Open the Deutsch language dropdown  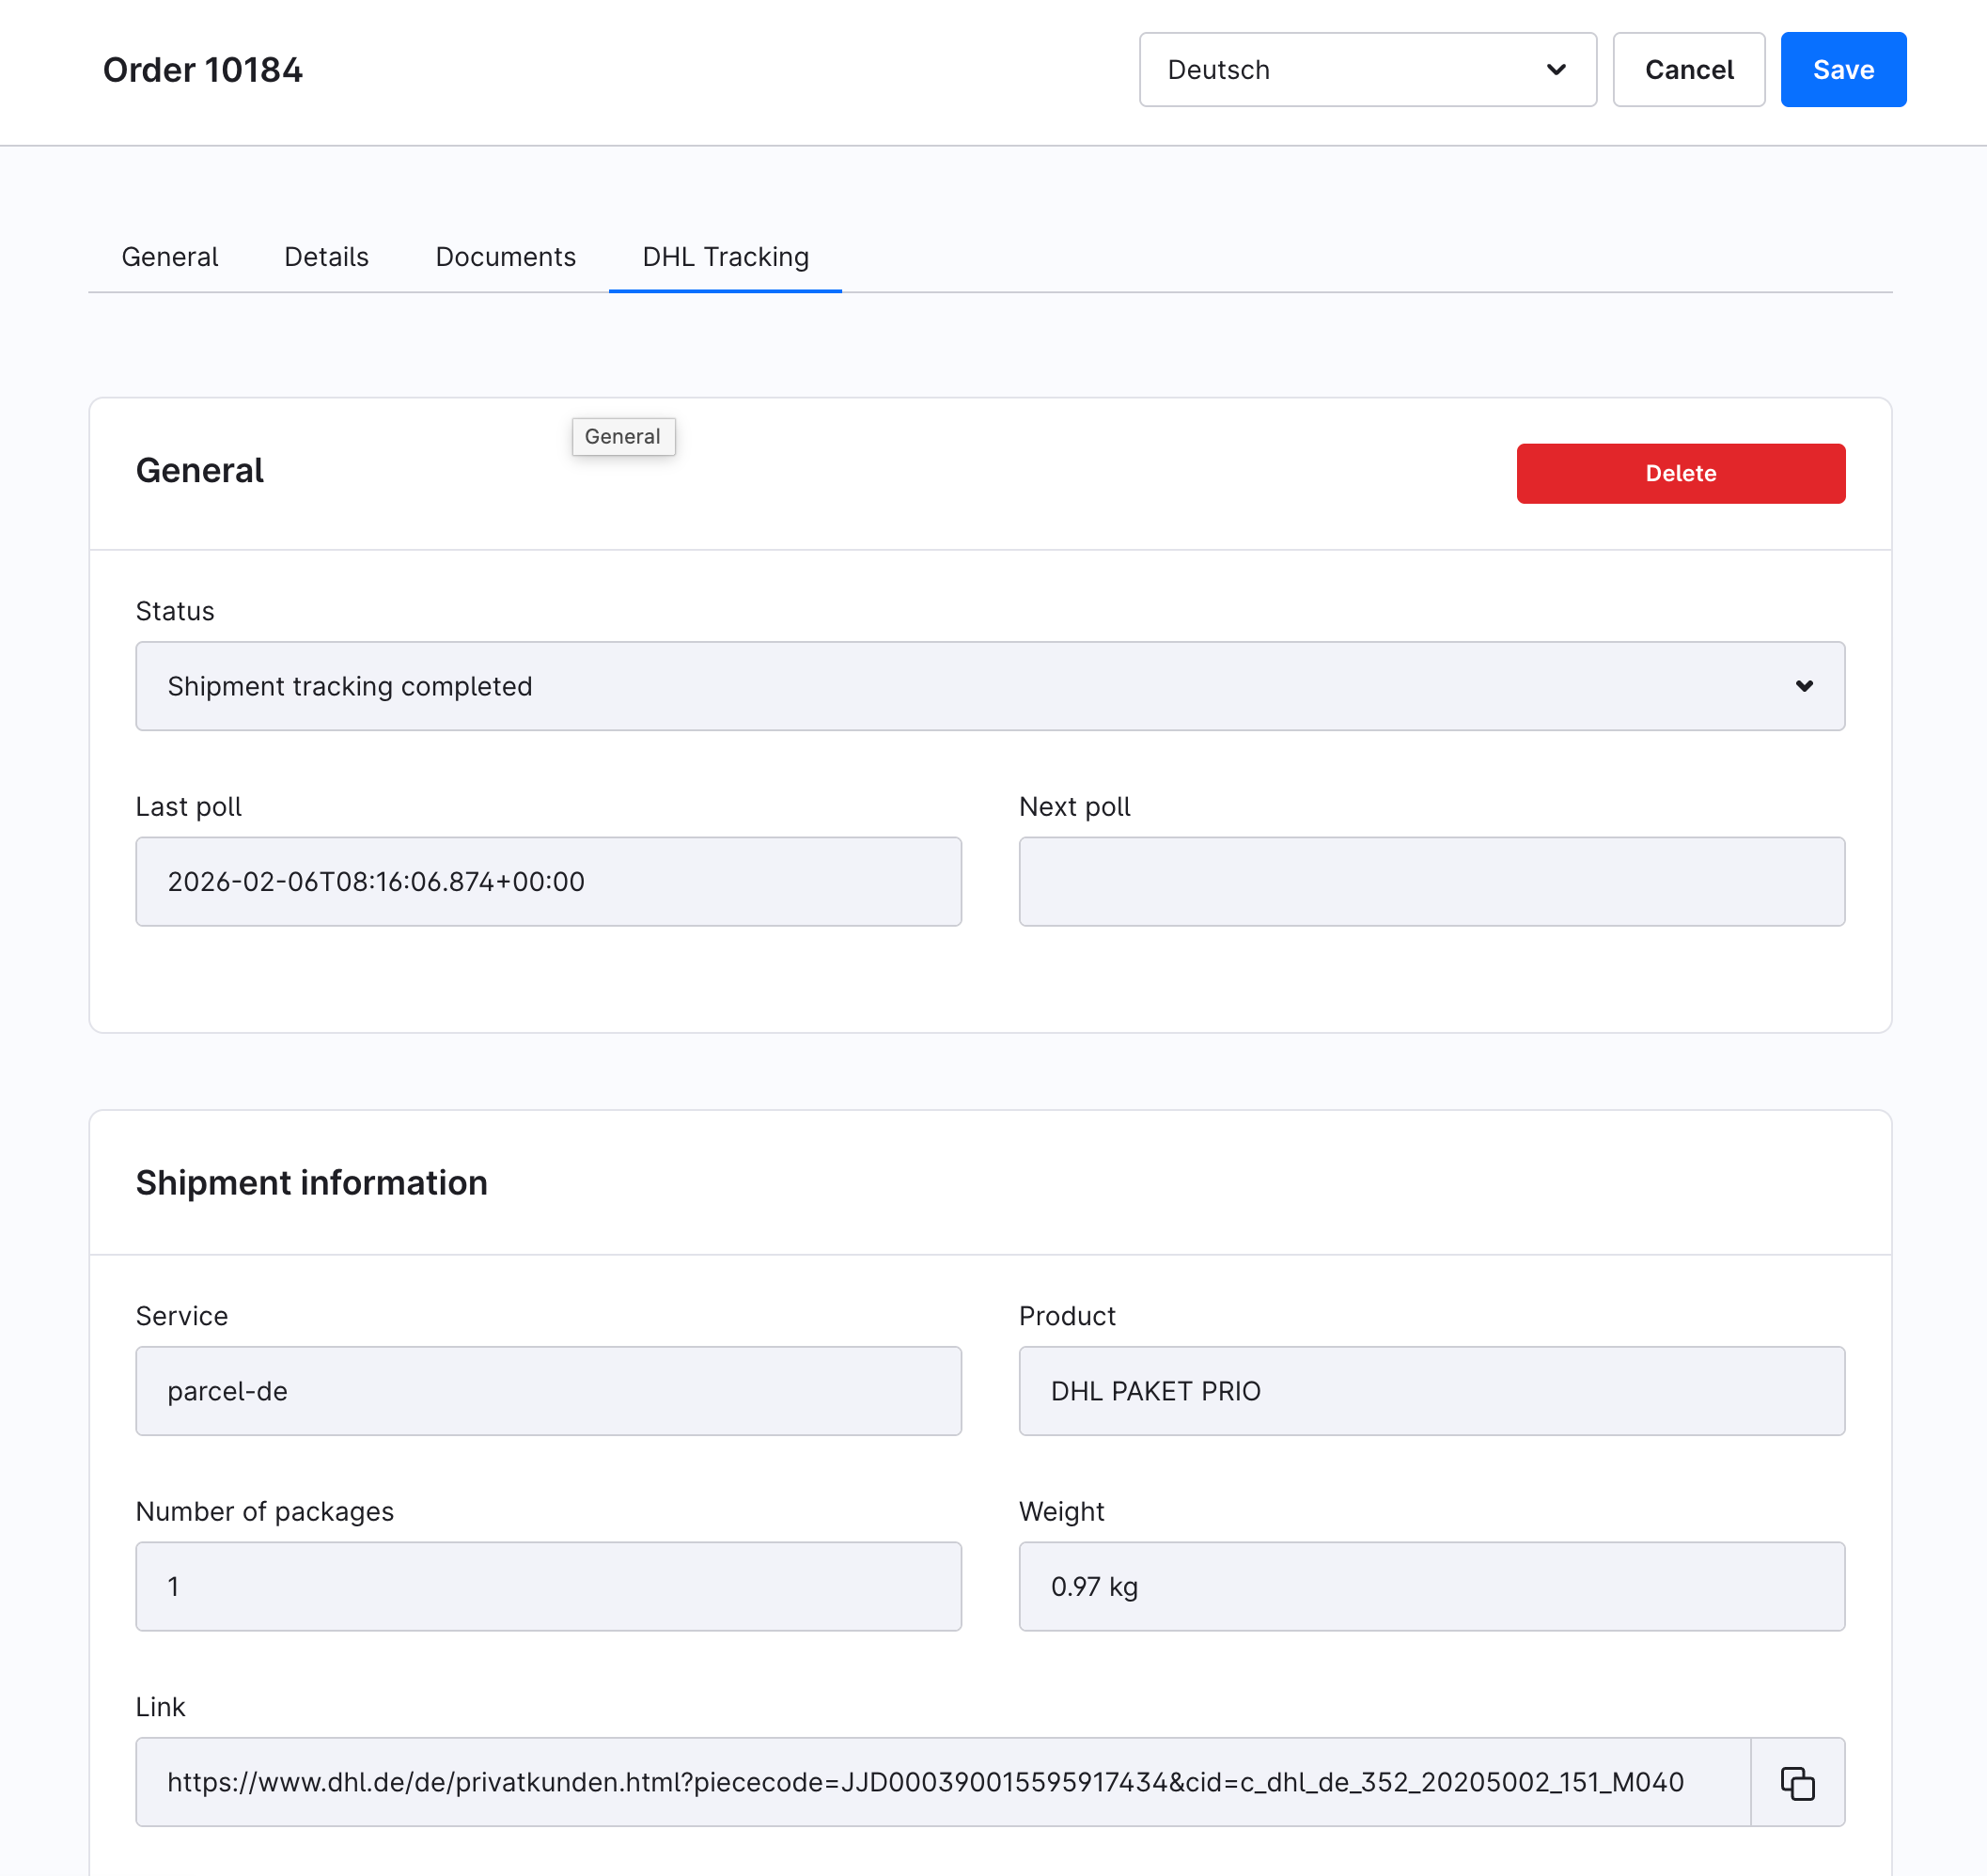(x=1367, y=70)
